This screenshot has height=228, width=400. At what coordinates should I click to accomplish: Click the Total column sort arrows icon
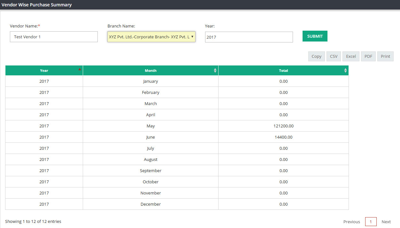(345, 71)
